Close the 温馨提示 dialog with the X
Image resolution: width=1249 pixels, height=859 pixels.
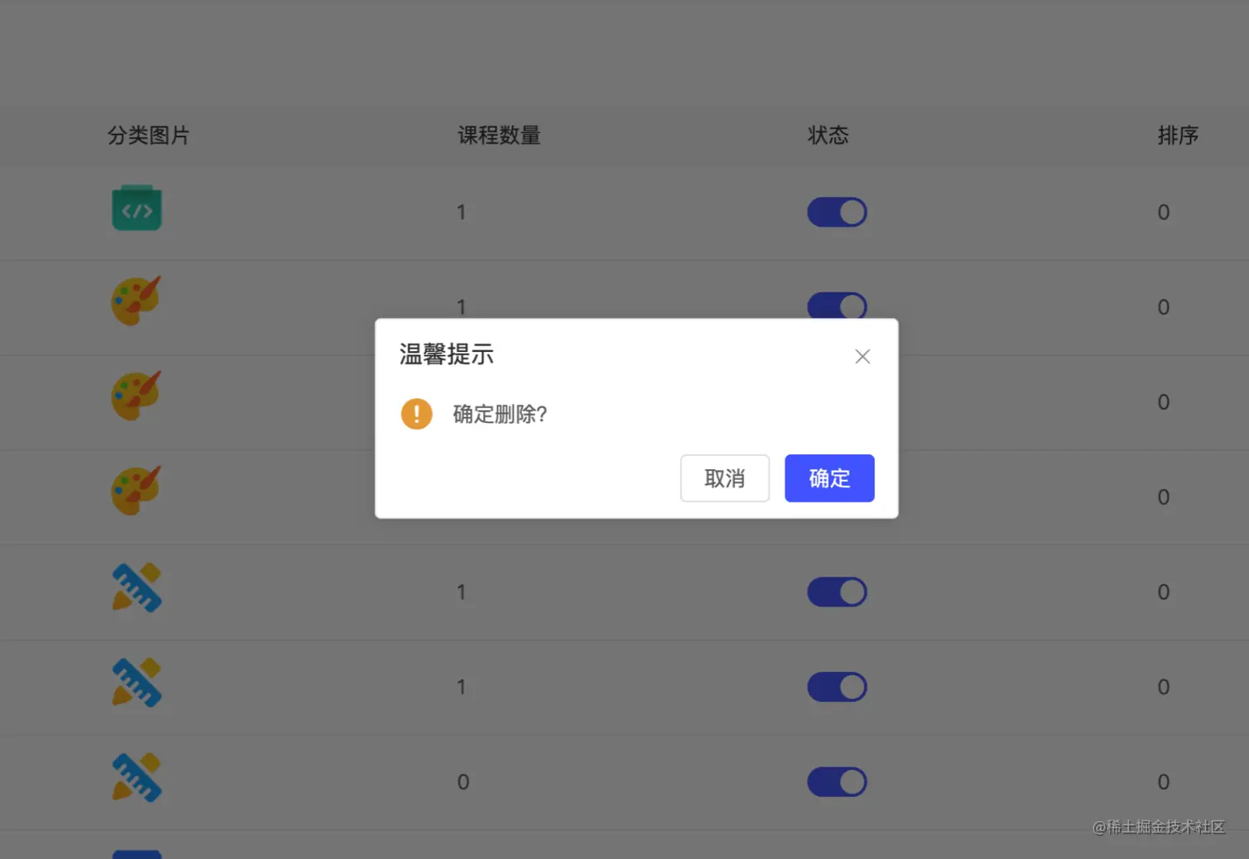point(862,356)
